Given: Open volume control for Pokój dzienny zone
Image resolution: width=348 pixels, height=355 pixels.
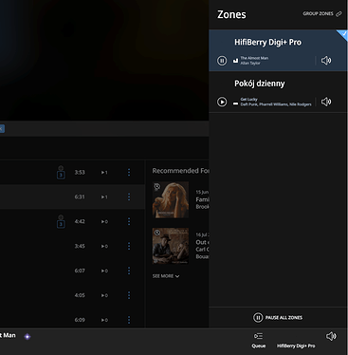Looking at the screenshot, I should point(326,102).
